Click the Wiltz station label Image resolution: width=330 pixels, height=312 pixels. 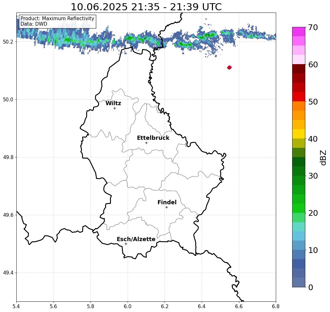113,103
